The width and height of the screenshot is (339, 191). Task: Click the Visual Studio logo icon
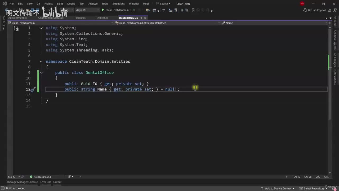[x=5, y=4]
